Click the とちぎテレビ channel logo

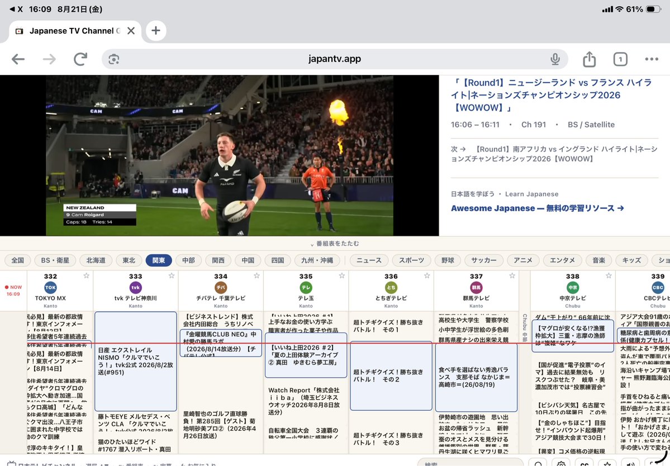coord(391,287)
